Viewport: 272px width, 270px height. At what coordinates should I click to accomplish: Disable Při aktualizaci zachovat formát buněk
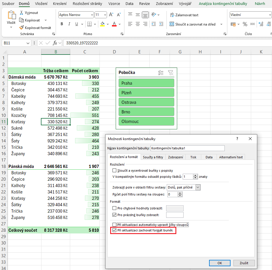coord(114,231)
